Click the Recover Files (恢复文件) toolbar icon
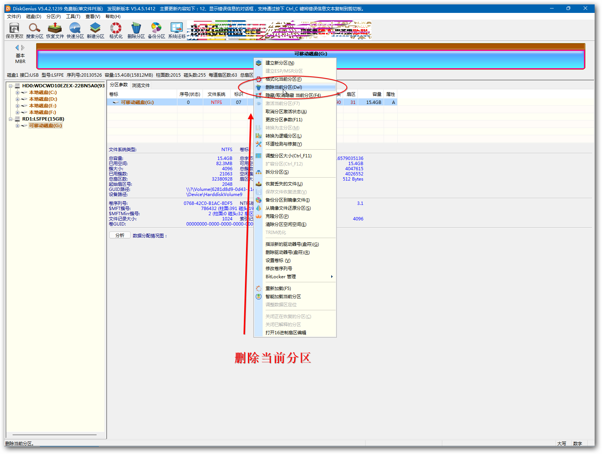The width and height of the screenshot is (602, 454). point(55,30)
